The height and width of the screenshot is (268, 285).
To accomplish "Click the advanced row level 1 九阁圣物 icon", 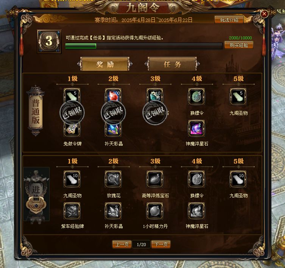I will tap(72, 179).
